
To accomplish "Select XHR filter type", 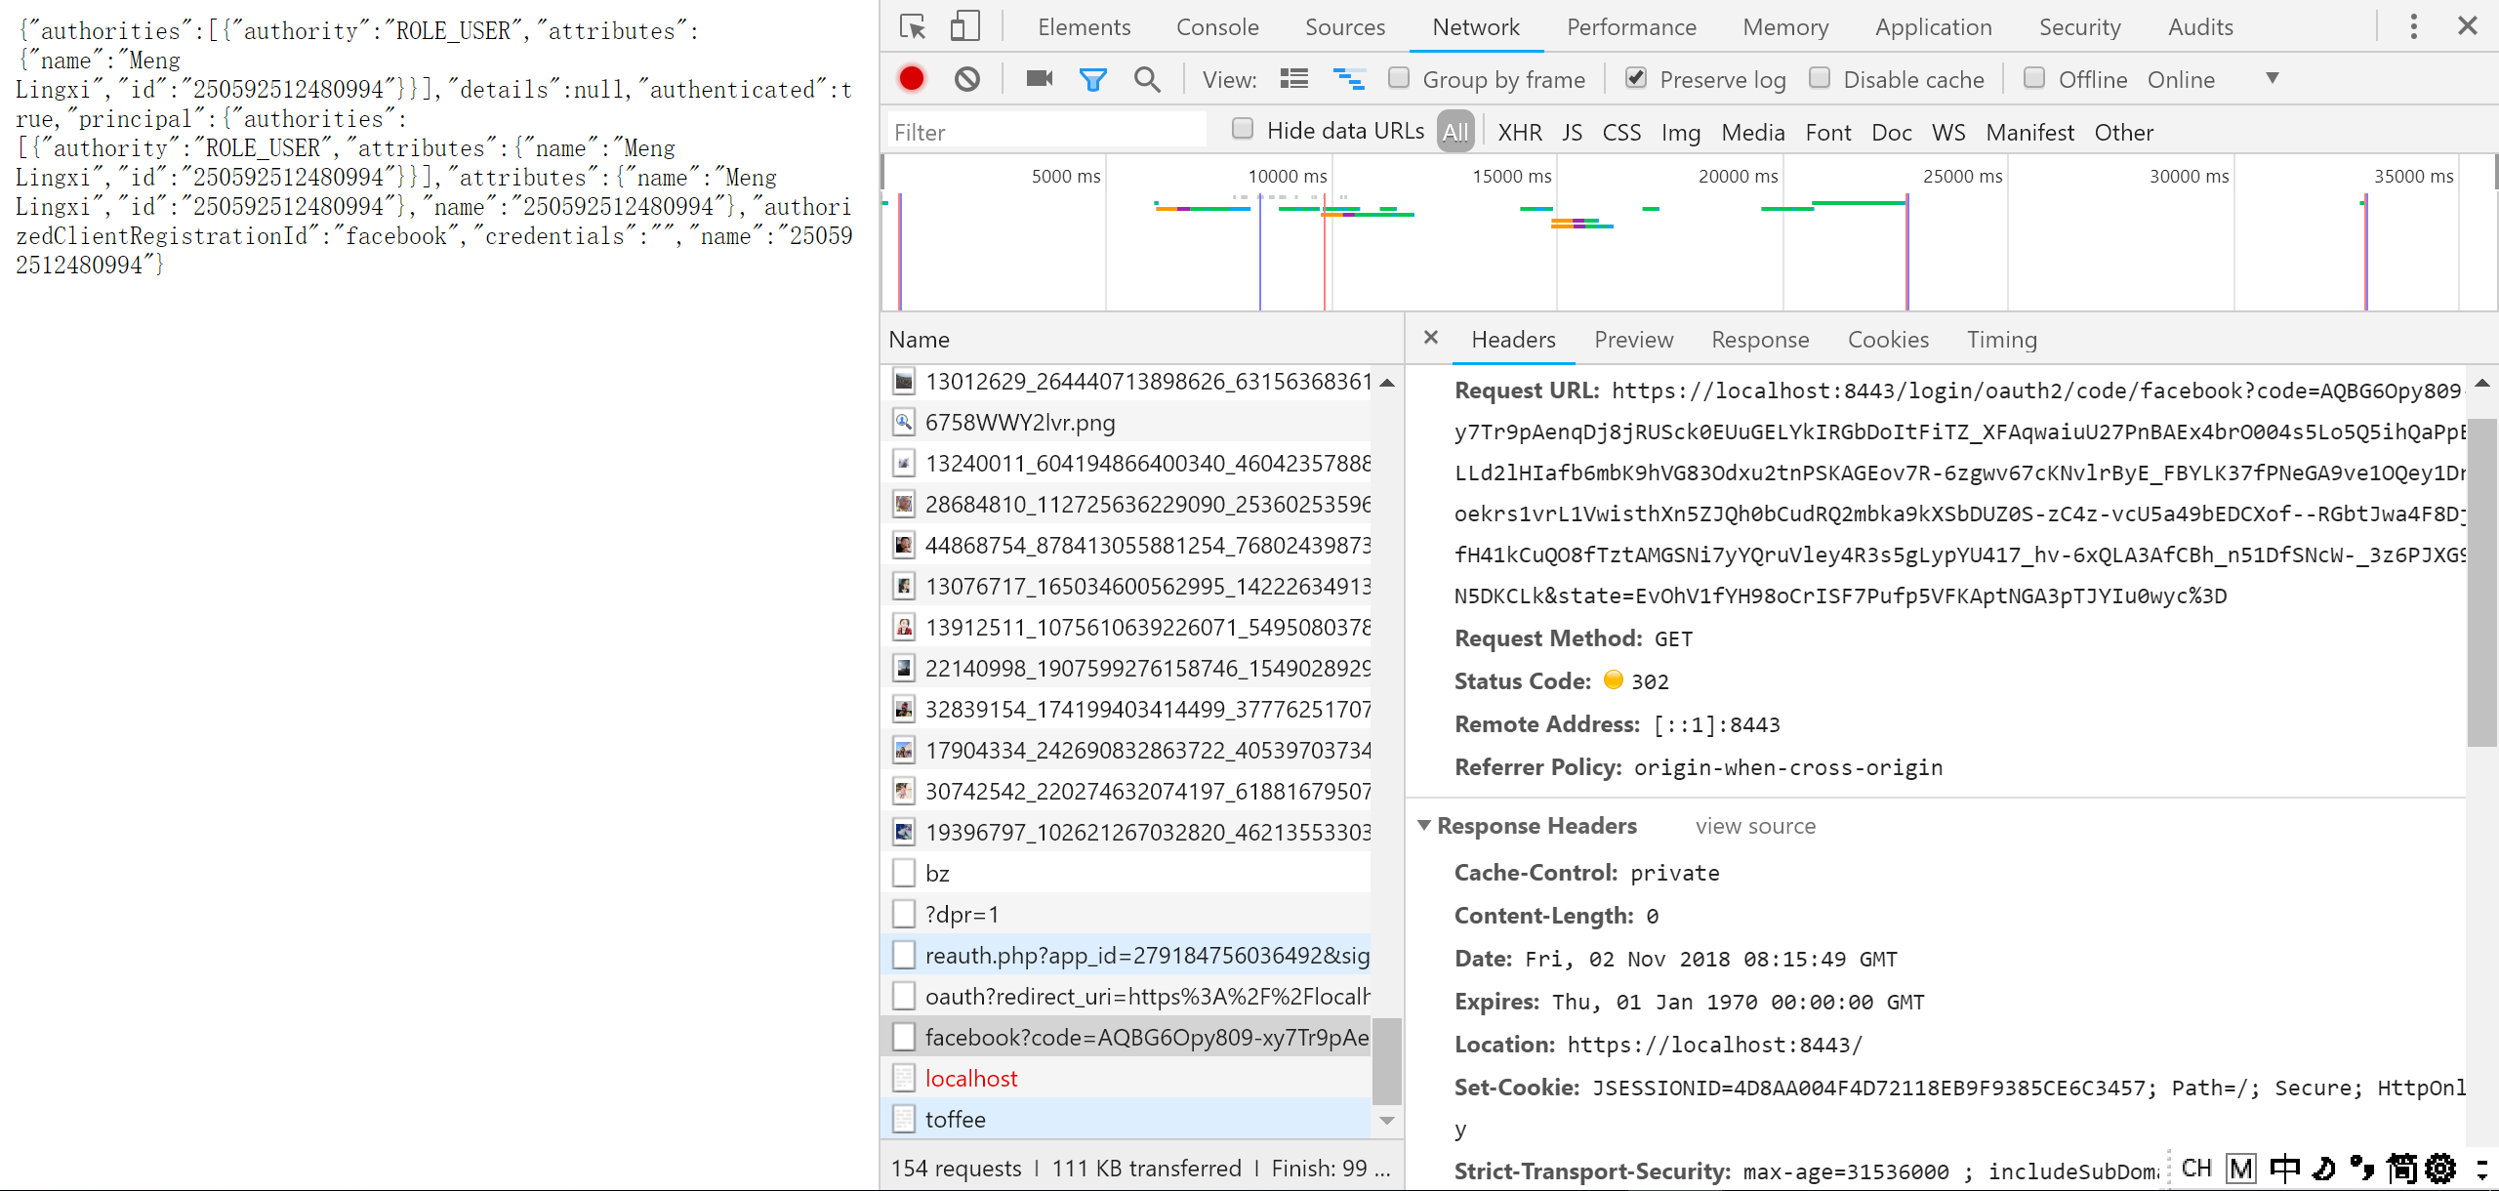I will (x=1519, y=132).
